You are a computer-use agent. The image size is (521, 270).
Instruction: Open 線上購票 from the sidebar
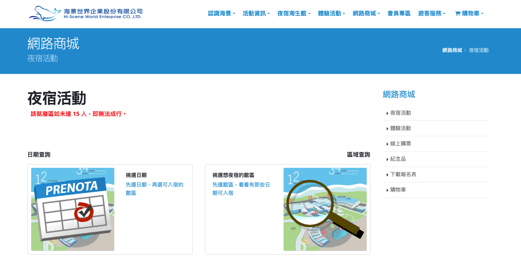400,144
